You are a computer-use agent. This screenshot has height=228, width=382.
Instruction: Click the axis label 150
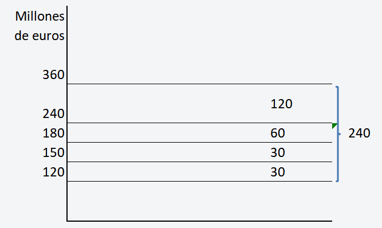tap(53, 153)
